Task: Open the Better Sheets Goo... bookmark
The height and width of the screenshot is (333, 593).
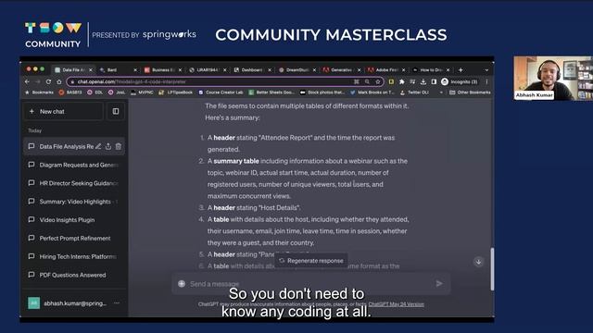Action: point(271,92)
